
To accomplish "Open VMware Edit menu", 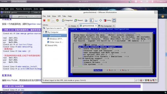I will pos(49,16).
